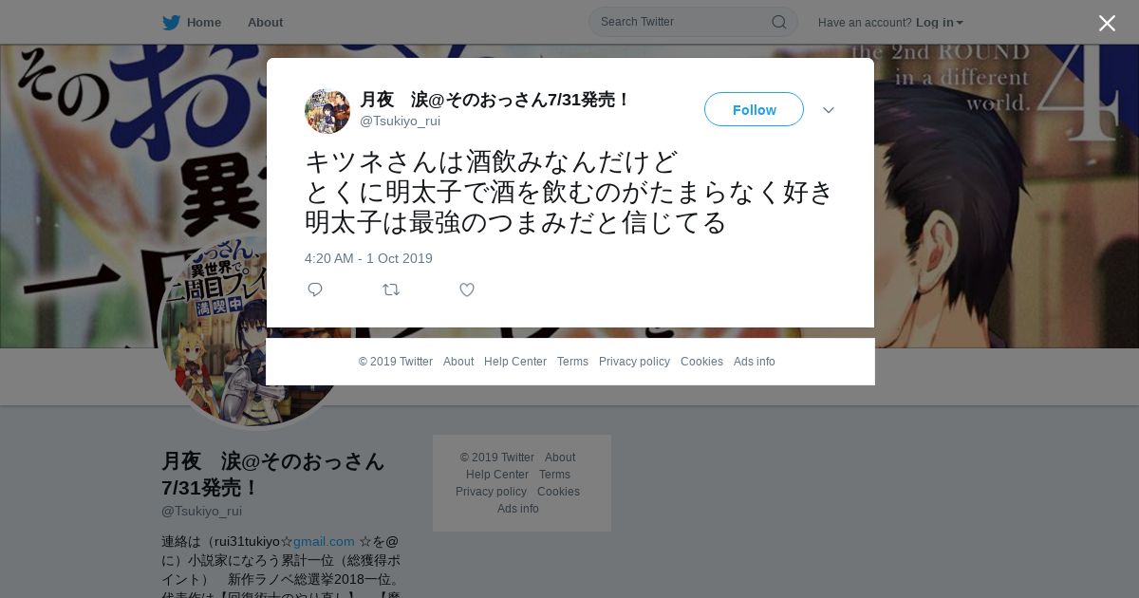Open the gmail.com link in bio
Screen dimensions: 1139x598
click(324, 541)
